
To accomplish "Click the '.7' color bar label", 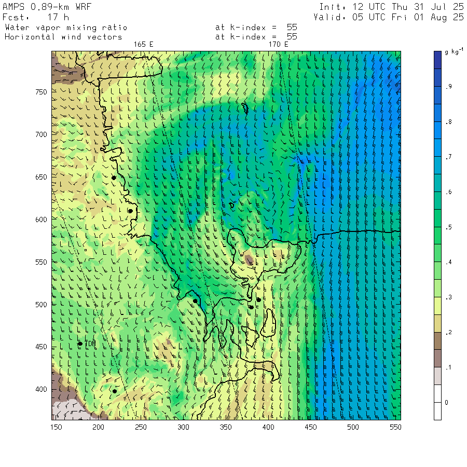I will point(448,157).
